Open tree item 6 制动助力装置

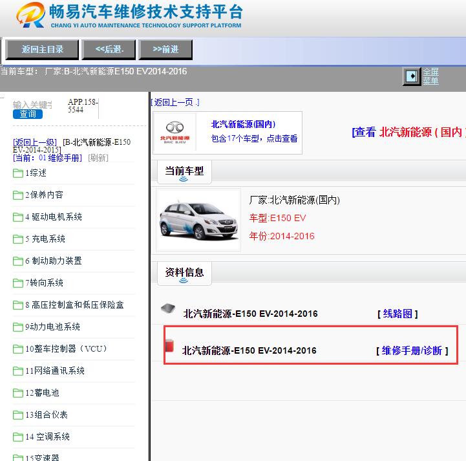point(54,261)
